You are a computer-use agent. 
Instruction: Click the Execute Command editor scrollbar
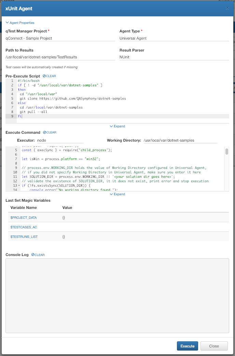pos(226,152)
